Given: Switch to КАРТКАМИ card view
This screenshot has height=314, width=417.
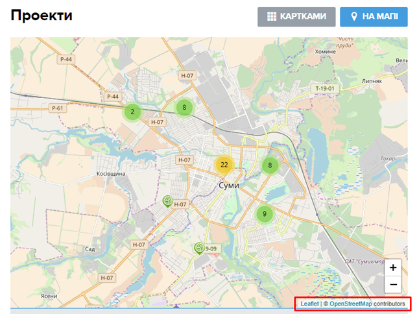Looking at the screenshot, I should [296, 17].
